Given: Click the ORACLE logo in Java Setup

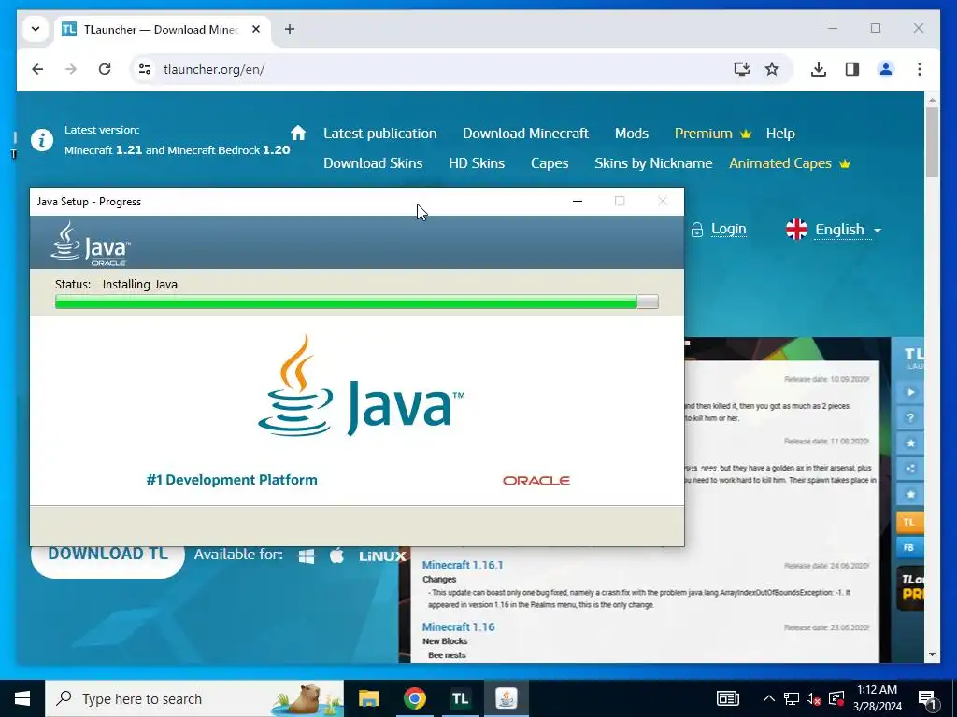Looking at the screenshot, I should pos(536,481).
